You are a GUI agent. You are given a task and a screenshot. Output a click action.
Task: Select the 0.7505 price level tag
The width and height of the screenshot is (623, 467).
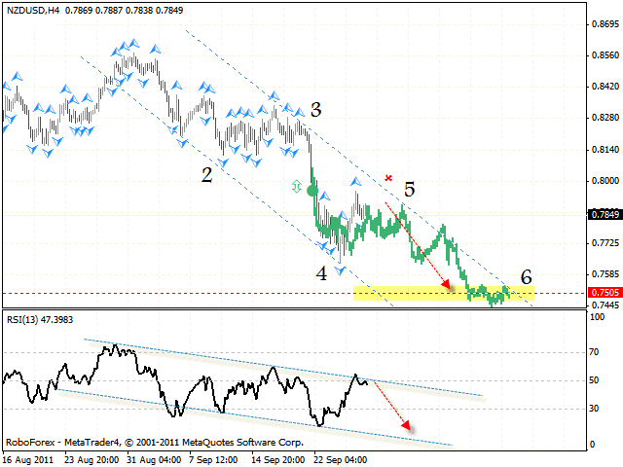[605, 292]
